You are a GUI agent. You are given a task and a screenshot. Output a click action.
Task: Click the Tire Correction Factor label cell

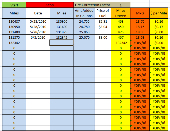pos(92,5)
